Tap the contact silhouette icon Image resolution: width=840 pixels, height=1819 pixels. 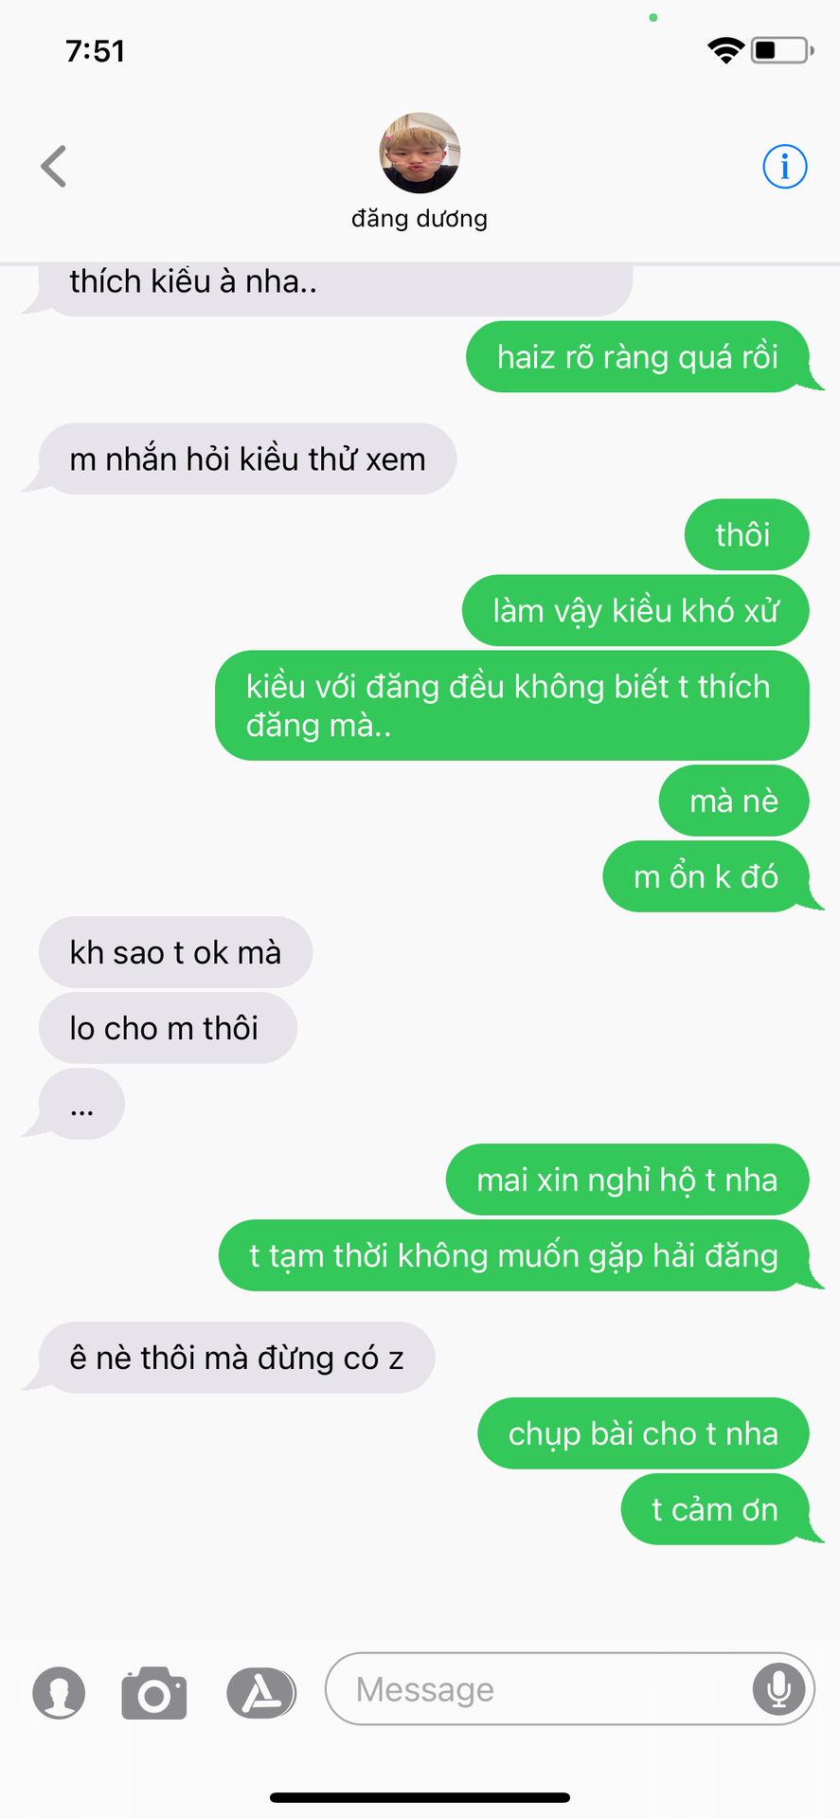click(x=59, y=1692)
